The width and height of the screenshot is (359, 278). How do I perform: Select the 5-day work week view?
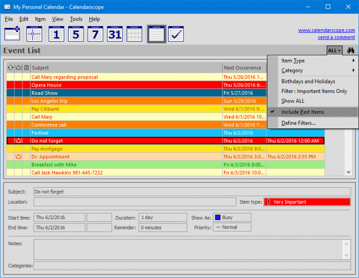pos(75,34)
